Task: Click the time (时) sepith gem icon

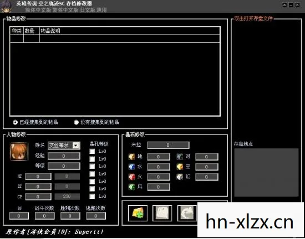Action: 180,157
